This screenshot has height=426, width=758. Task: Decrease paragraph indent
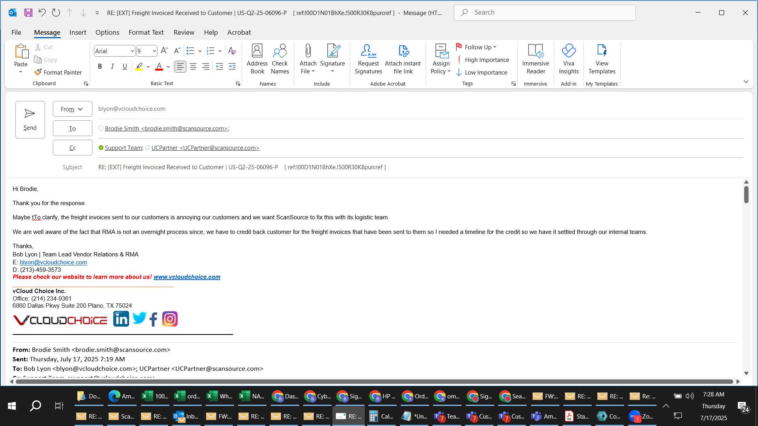click(x=220, y=67)
